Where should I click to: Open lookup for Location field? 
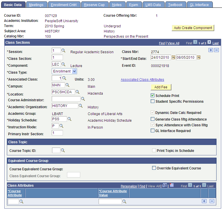(x=77, y=92)
